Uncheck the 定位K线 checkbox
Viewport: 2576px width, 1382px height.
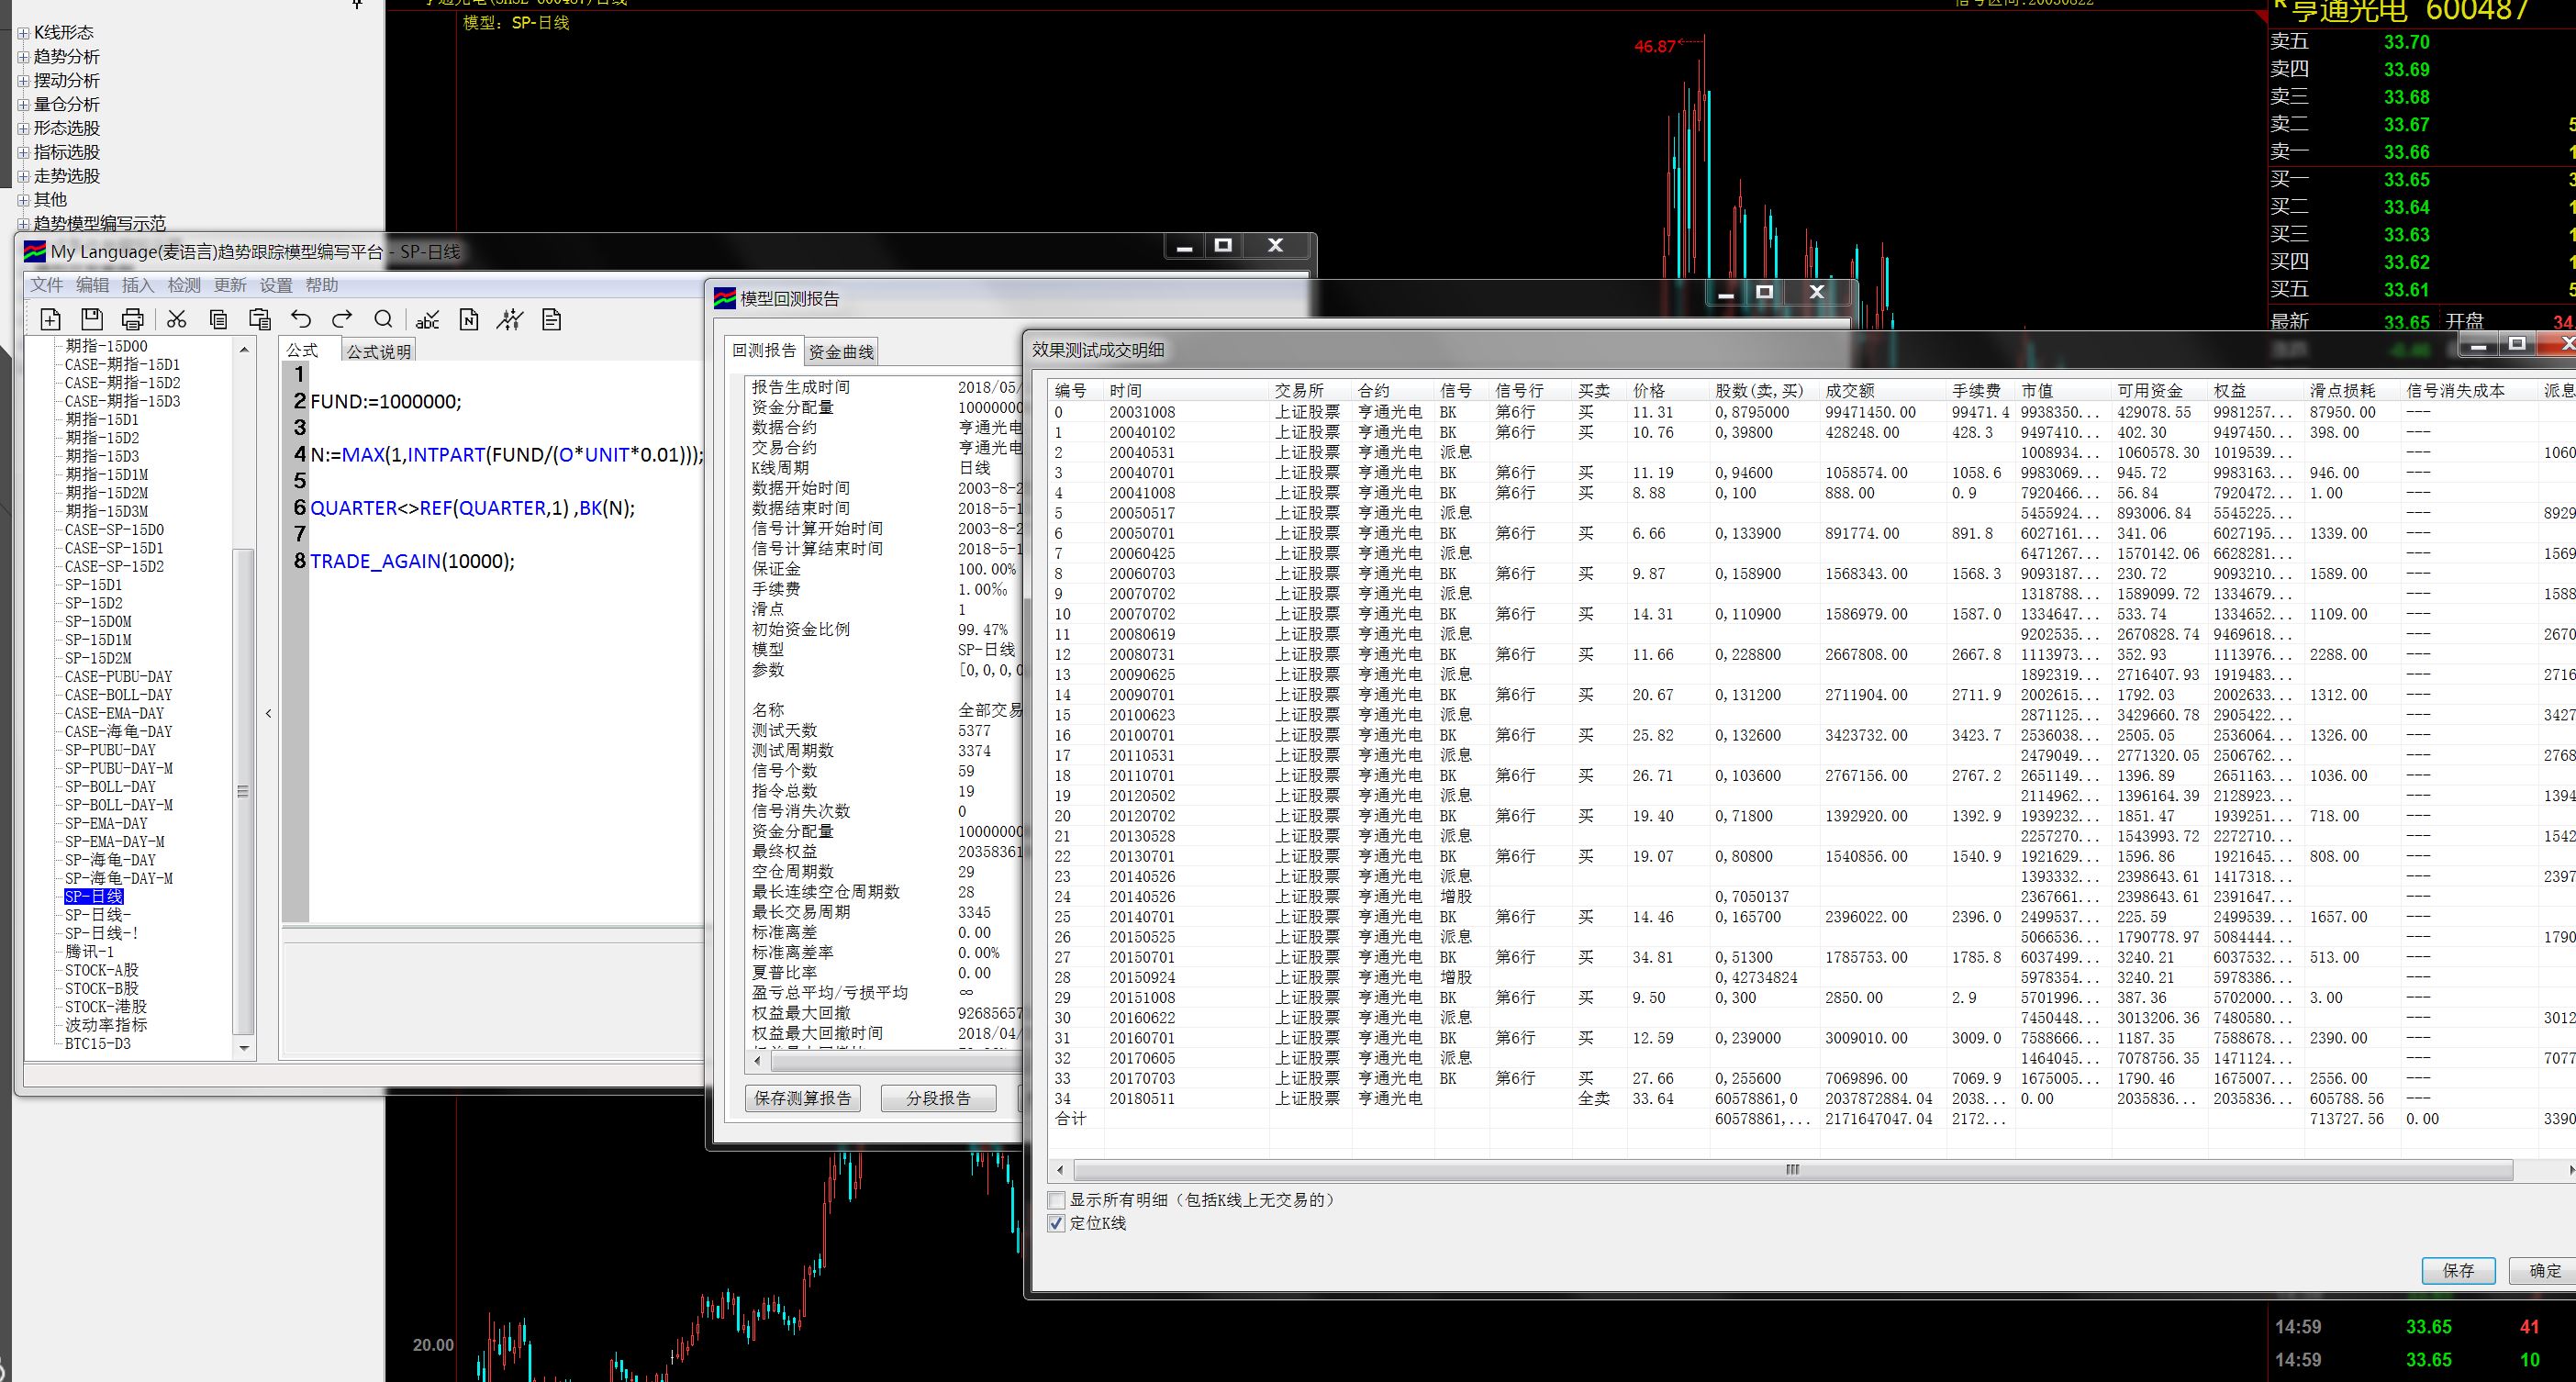(1056, 1223)
